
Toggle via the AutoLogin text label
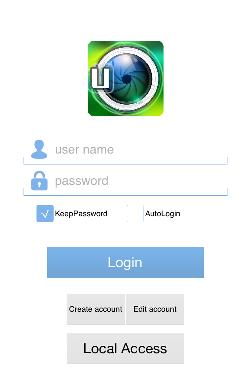pos(163,213)
